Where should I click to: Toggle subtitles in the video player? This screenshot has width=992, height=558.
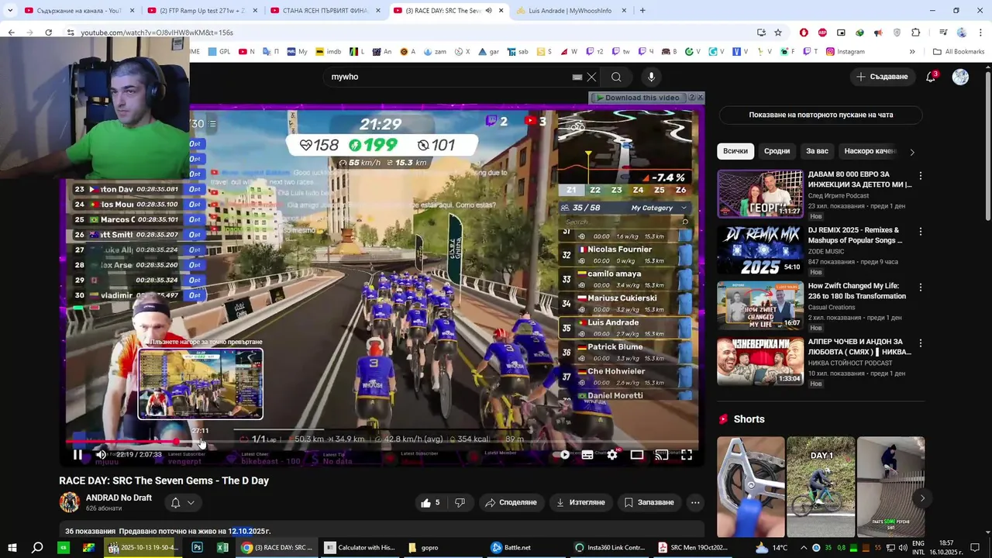point(587,455)
